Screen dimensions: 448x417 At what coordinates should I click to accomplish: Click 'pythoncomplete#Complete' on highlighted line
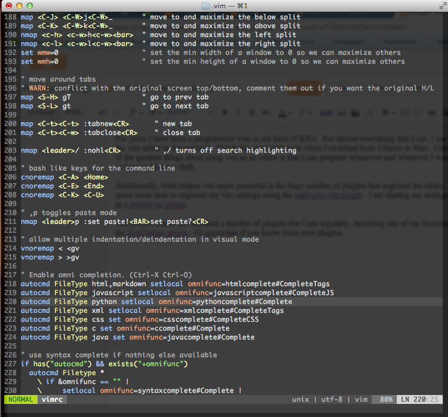pyautogui.click(x=244, y=301)
